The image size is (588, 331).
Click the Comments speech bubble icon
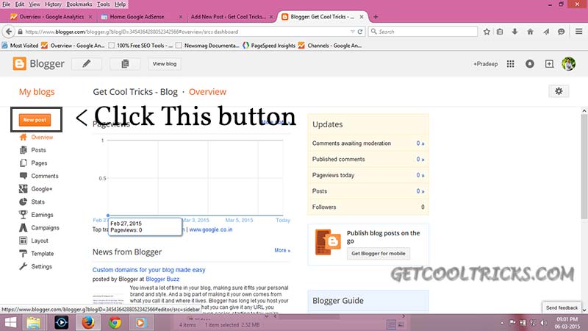[x=24, y=176]
